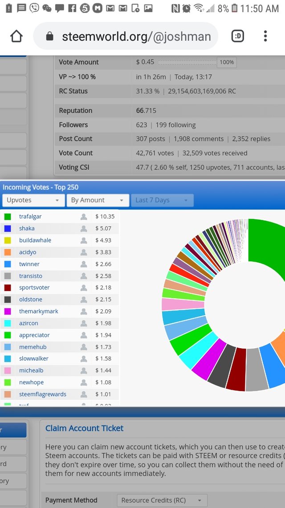Tap the browser home icon
285x508 pixels.
point(16,36)
